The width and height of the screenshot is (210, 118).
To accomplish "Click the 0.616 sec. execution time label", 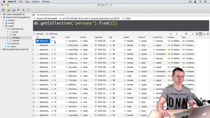I will pos(53,34).
